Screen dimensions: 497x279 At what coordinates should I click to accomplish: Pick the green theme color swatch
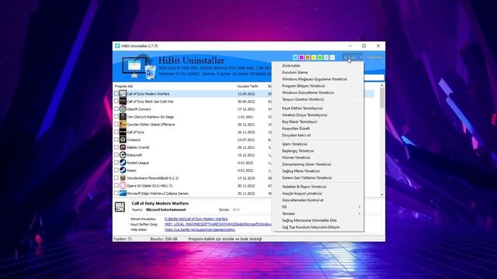(320, 57)
